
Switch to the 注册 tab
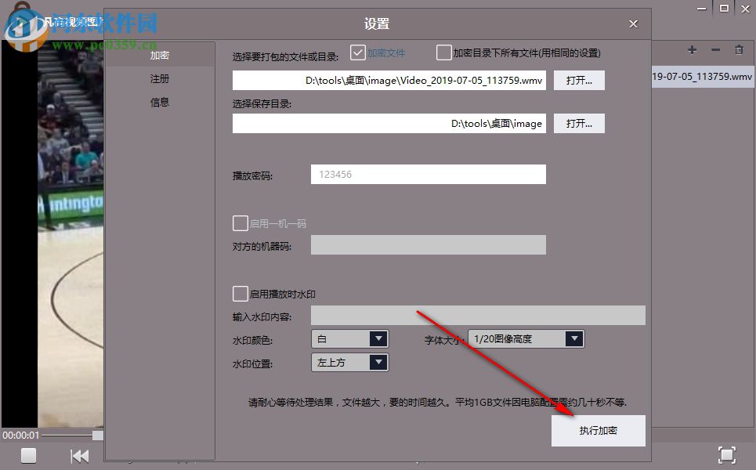(x=159, y=78)
